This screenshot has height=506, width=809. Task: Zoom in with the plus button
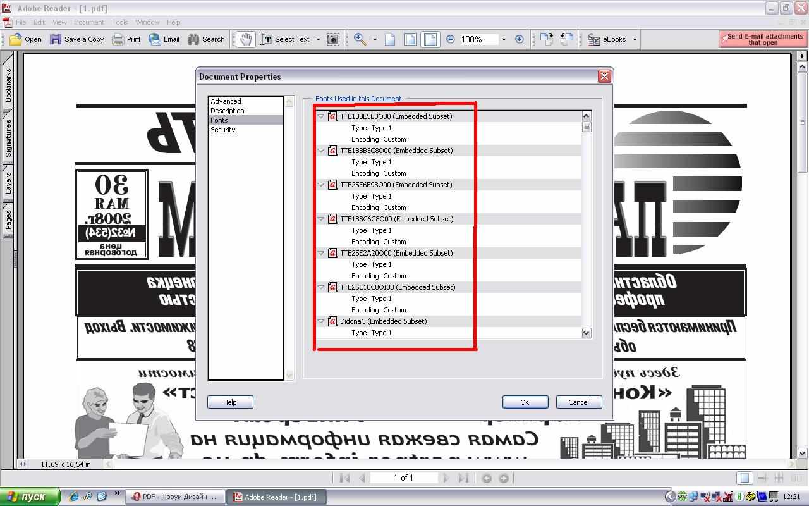[520, 39]
